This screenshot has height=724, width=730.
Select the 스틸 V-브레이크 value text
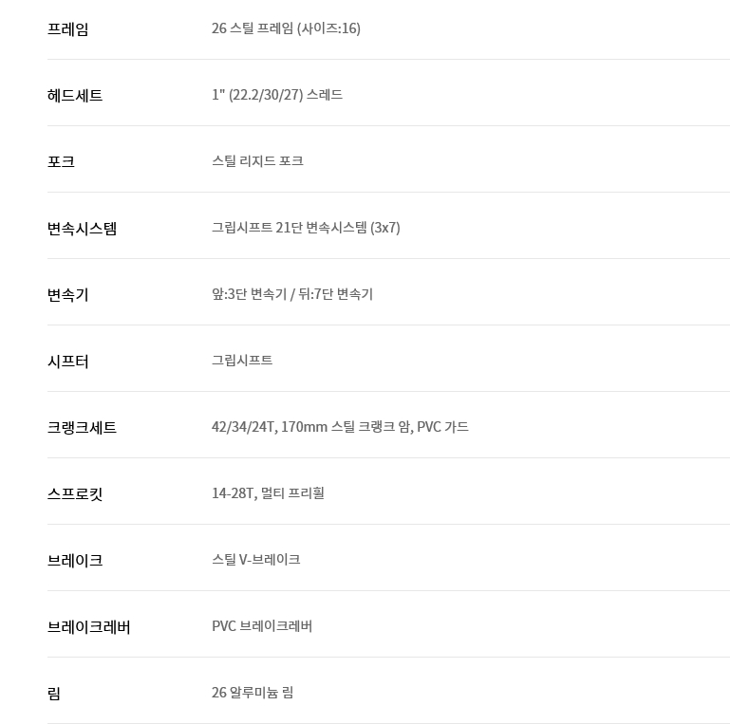[x=255, y=560]
